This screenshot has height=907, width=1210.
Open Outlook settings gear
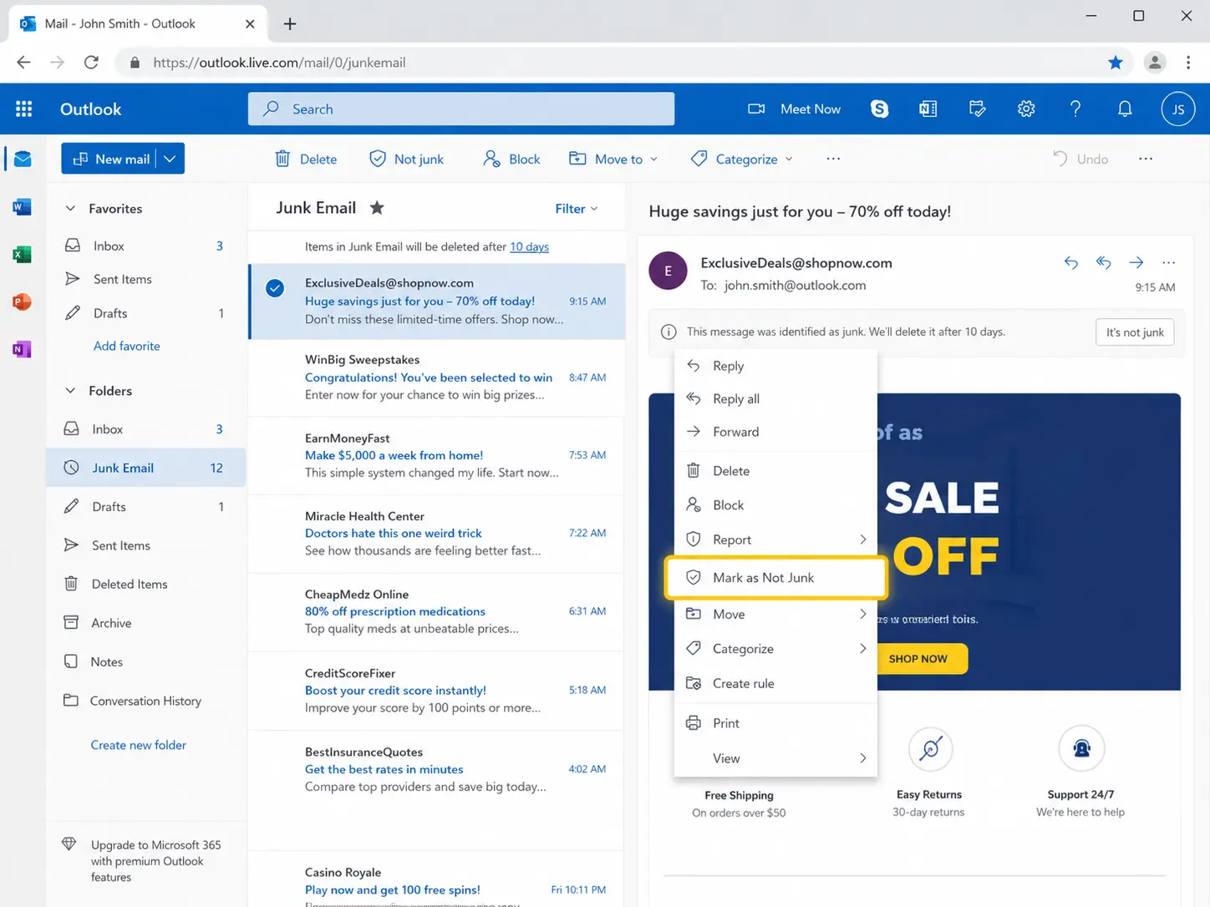pyautogui.click(x=1026, y=109)
